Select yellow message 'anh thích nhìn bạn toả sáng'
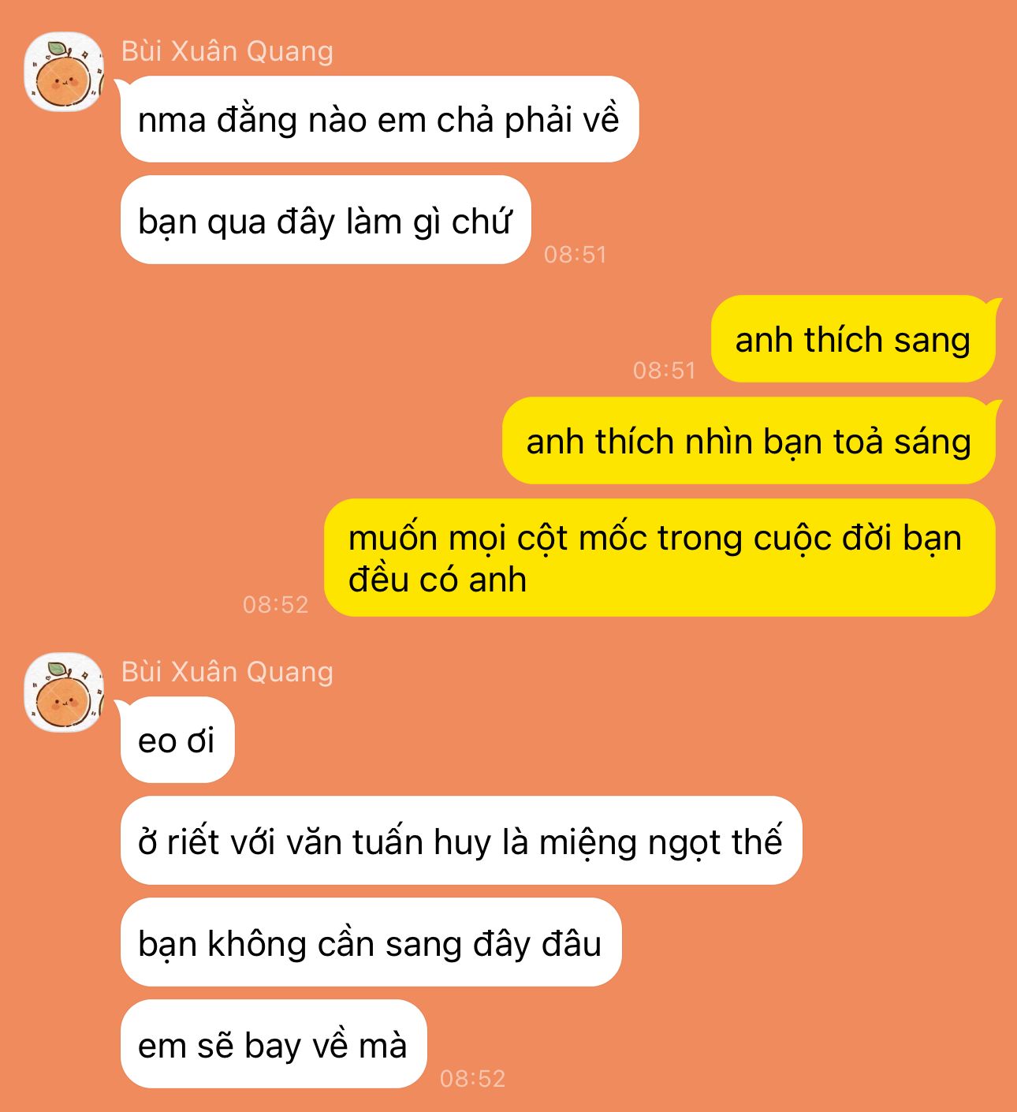This screenshot has width=1017, height=1112. click(x=749, y=441)
